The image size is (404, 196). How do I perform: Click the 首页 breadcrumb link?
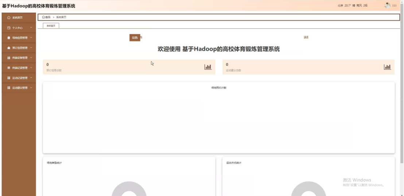click(48, 17)
